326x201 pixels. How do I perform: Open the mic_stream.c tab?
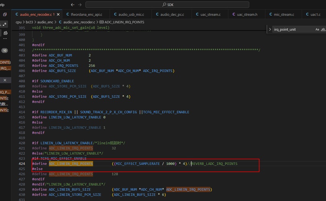284,14
